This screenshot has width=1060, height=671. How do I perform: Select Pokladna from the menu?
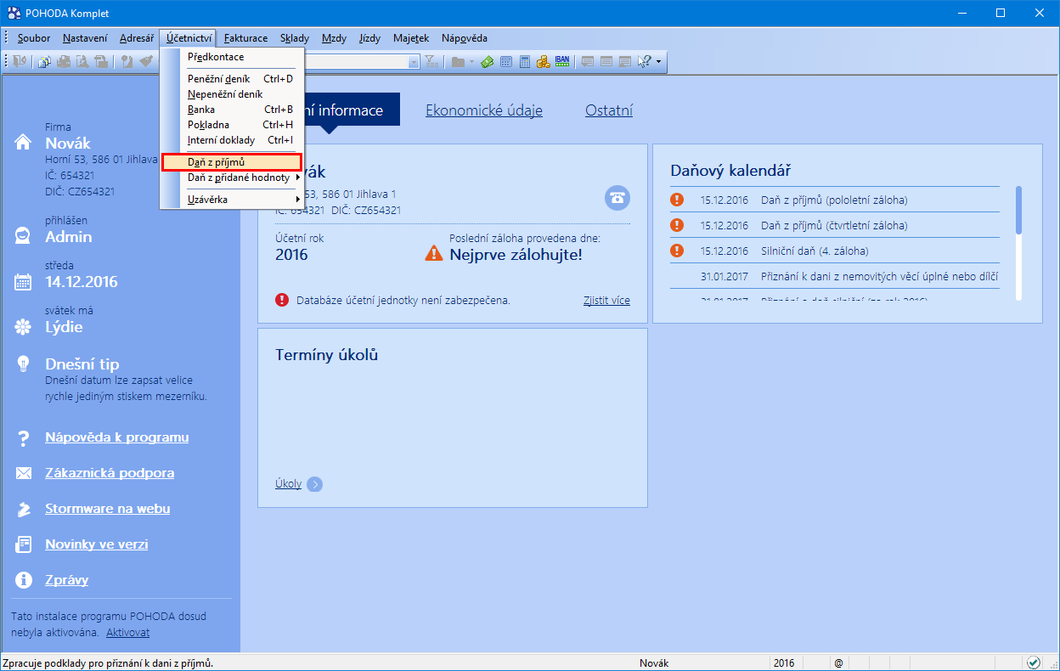(232, 125)
